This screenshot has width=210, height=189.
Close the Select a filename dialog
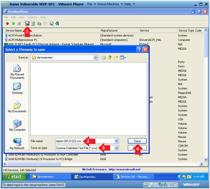[145, 50]
